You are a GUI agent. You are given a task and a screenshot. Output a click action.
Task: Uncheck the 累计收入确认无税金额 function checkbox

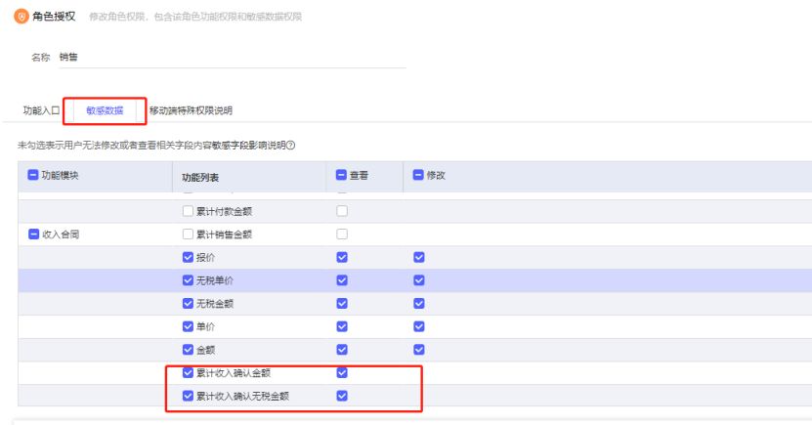[x=189, y=396]
